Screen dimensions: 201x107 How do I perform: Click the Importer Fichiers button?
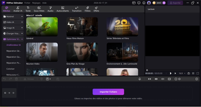click(x=108, y=92)
